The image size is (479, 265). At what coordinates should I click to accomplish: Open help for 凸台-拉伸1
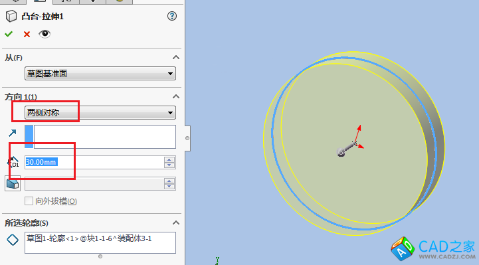[172, 16]
